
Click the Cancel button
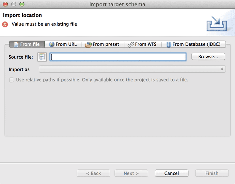[x=171, y=173]
